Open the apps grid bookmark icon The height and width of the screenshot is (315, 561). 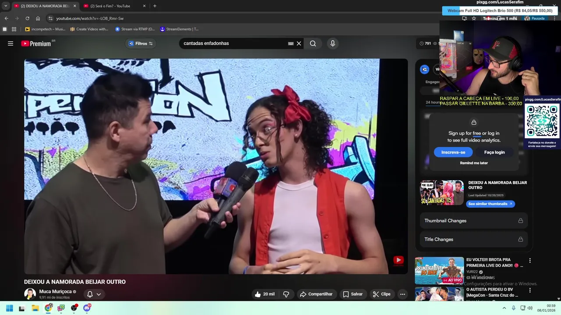click(x=14, y=29)
